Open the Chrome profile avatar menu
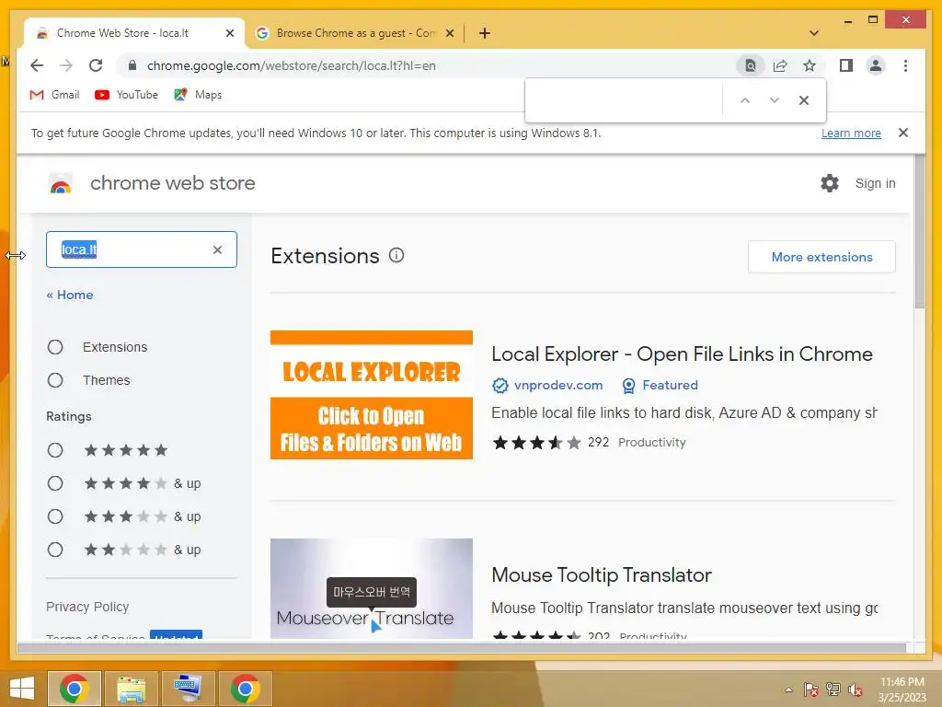Viewport: 942px width, 707px height. coord(876,65)
